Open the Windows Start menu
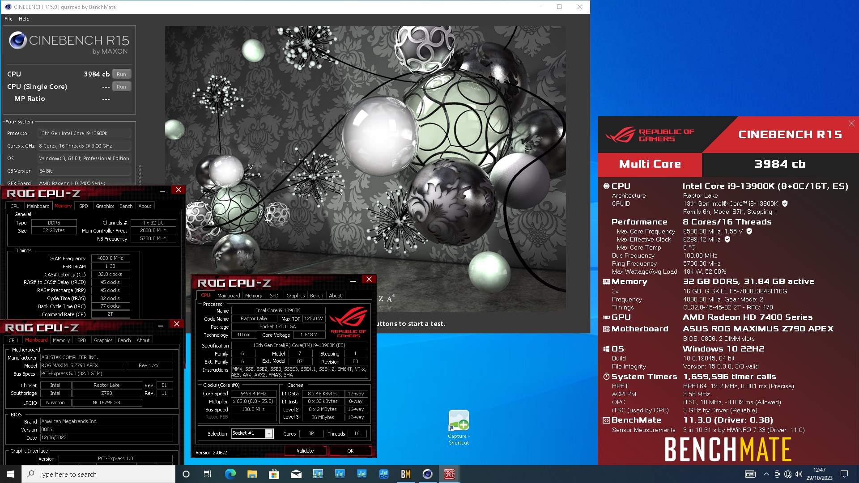The image size is (859, 483). pos(11,474)
